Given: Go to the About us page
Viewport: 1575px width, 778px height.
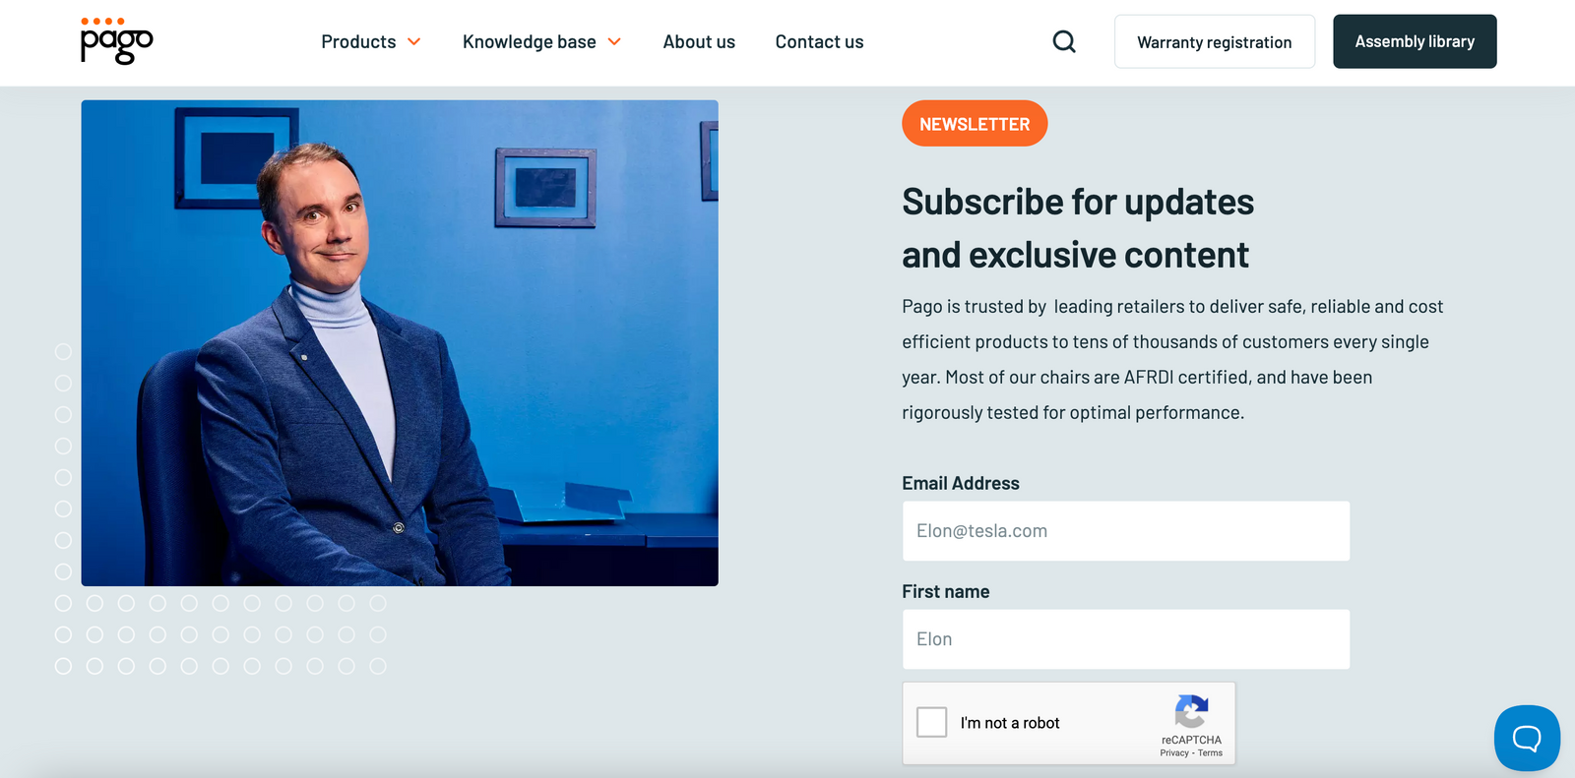Looking at the screenshot, I should tap(699, 41).
